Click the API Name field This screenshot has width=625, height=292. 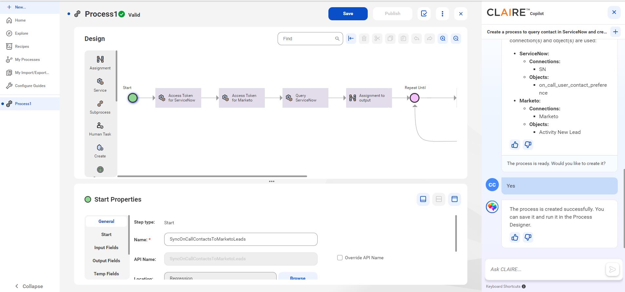coord(241,259)
